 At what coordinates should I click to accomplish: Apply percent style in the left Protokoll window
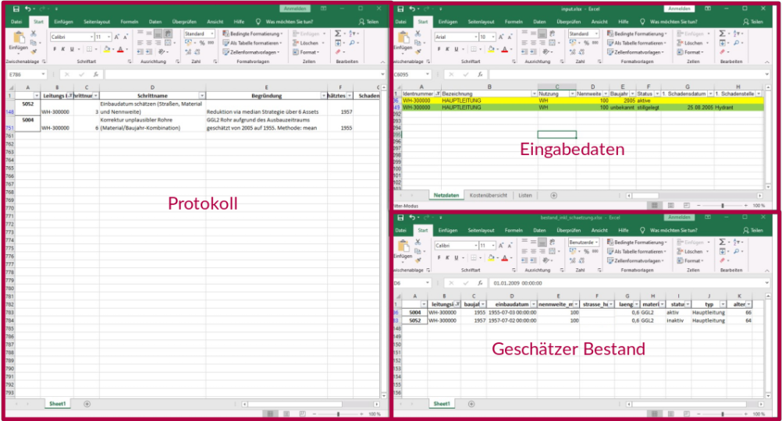[x=202, y=43]
